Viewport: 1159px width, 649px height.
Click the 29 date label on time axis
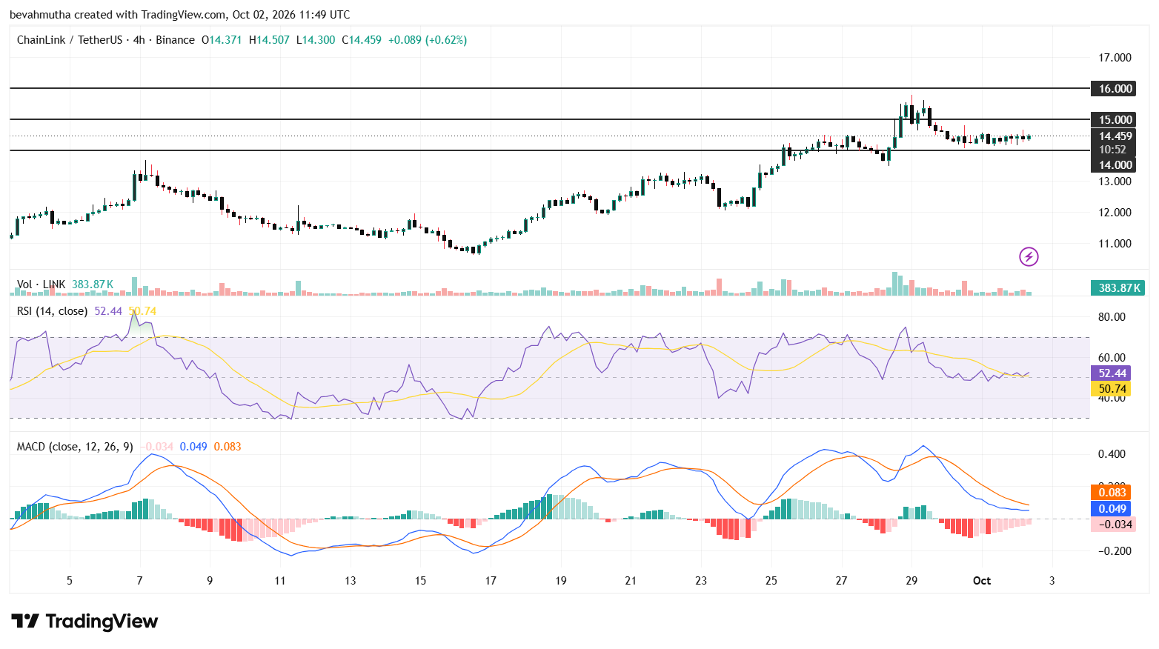coord(911,581)
